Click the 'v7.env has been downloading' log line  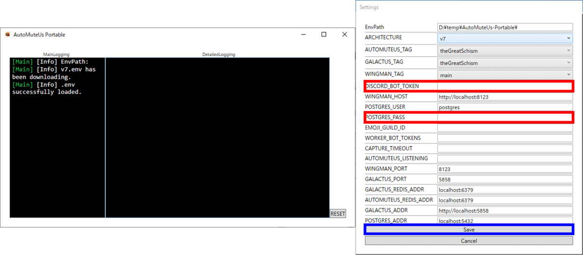[x=54, y=73]
